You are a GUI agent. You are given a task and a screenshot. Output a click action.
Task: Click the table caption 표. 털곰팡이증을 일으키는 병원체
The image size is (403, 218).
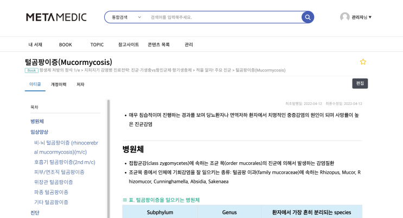[164, 200]
